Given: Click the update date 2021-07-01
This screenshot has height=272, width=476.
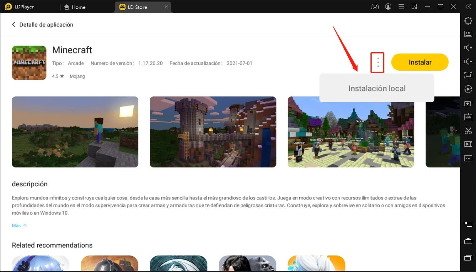Looking at the screenshot, I should tap(240, 63).
